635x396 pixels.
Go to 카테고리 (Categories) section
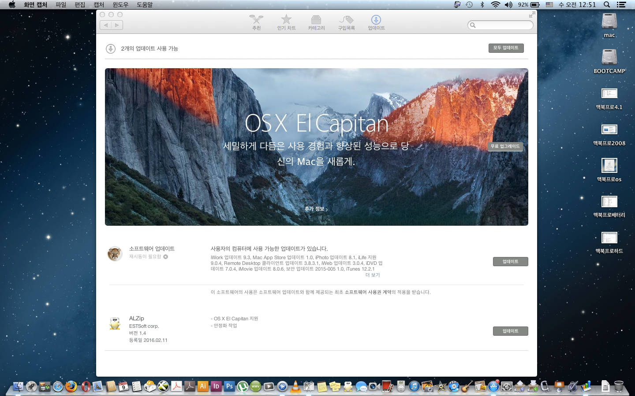(316, 22)
